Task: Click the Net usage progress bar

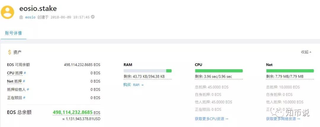Action: [x=290, y=71]
